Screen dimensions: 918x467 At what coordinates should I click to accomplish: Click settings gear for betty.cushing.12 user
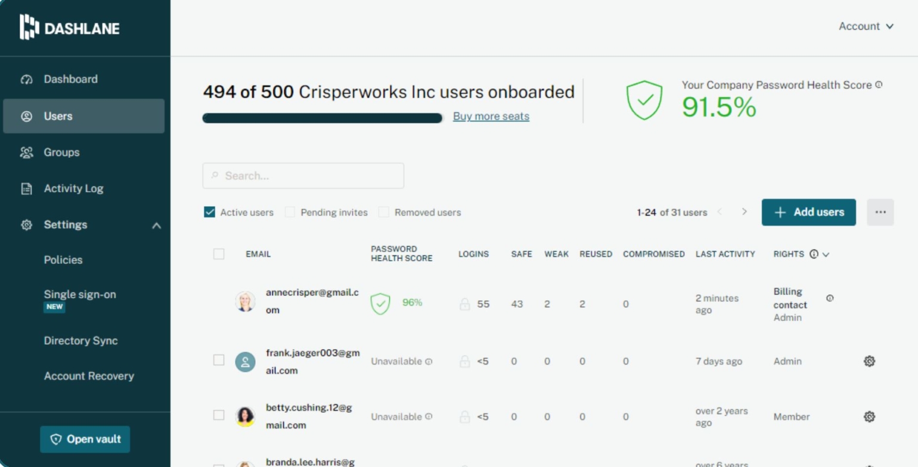coord(869,416)
